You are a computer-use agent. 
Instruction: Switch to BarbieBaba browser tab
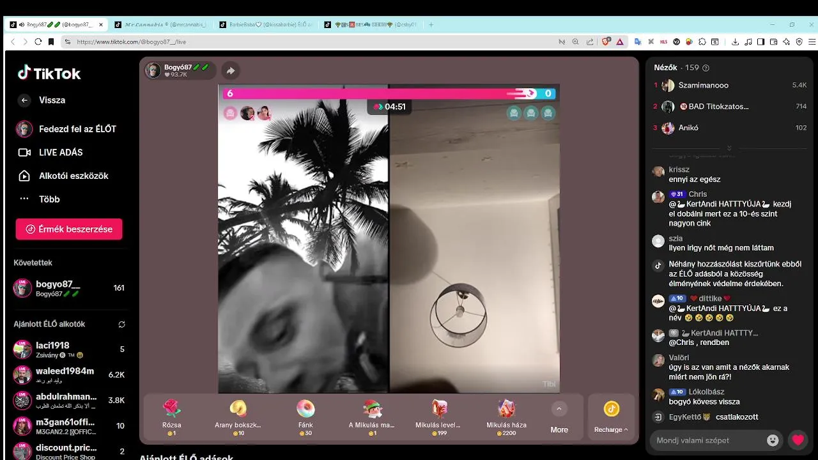coord(266,25)
